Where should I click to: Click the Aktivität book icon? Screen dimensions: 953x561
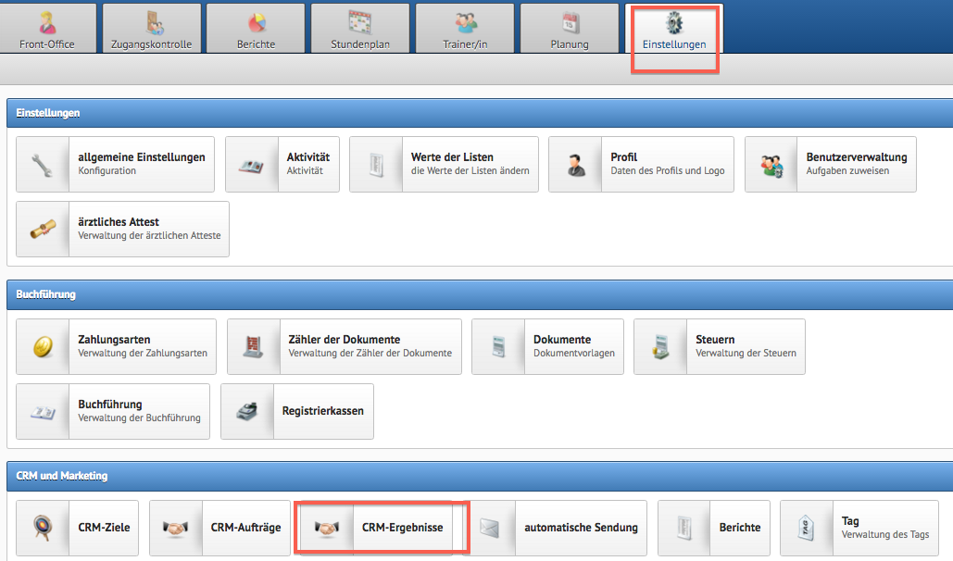(251, 166)
